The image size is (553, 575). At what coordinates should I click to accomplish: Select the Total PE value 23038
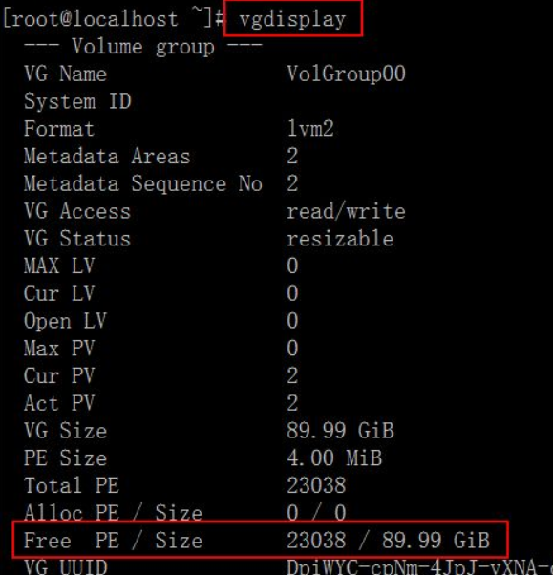coord(316,485)
